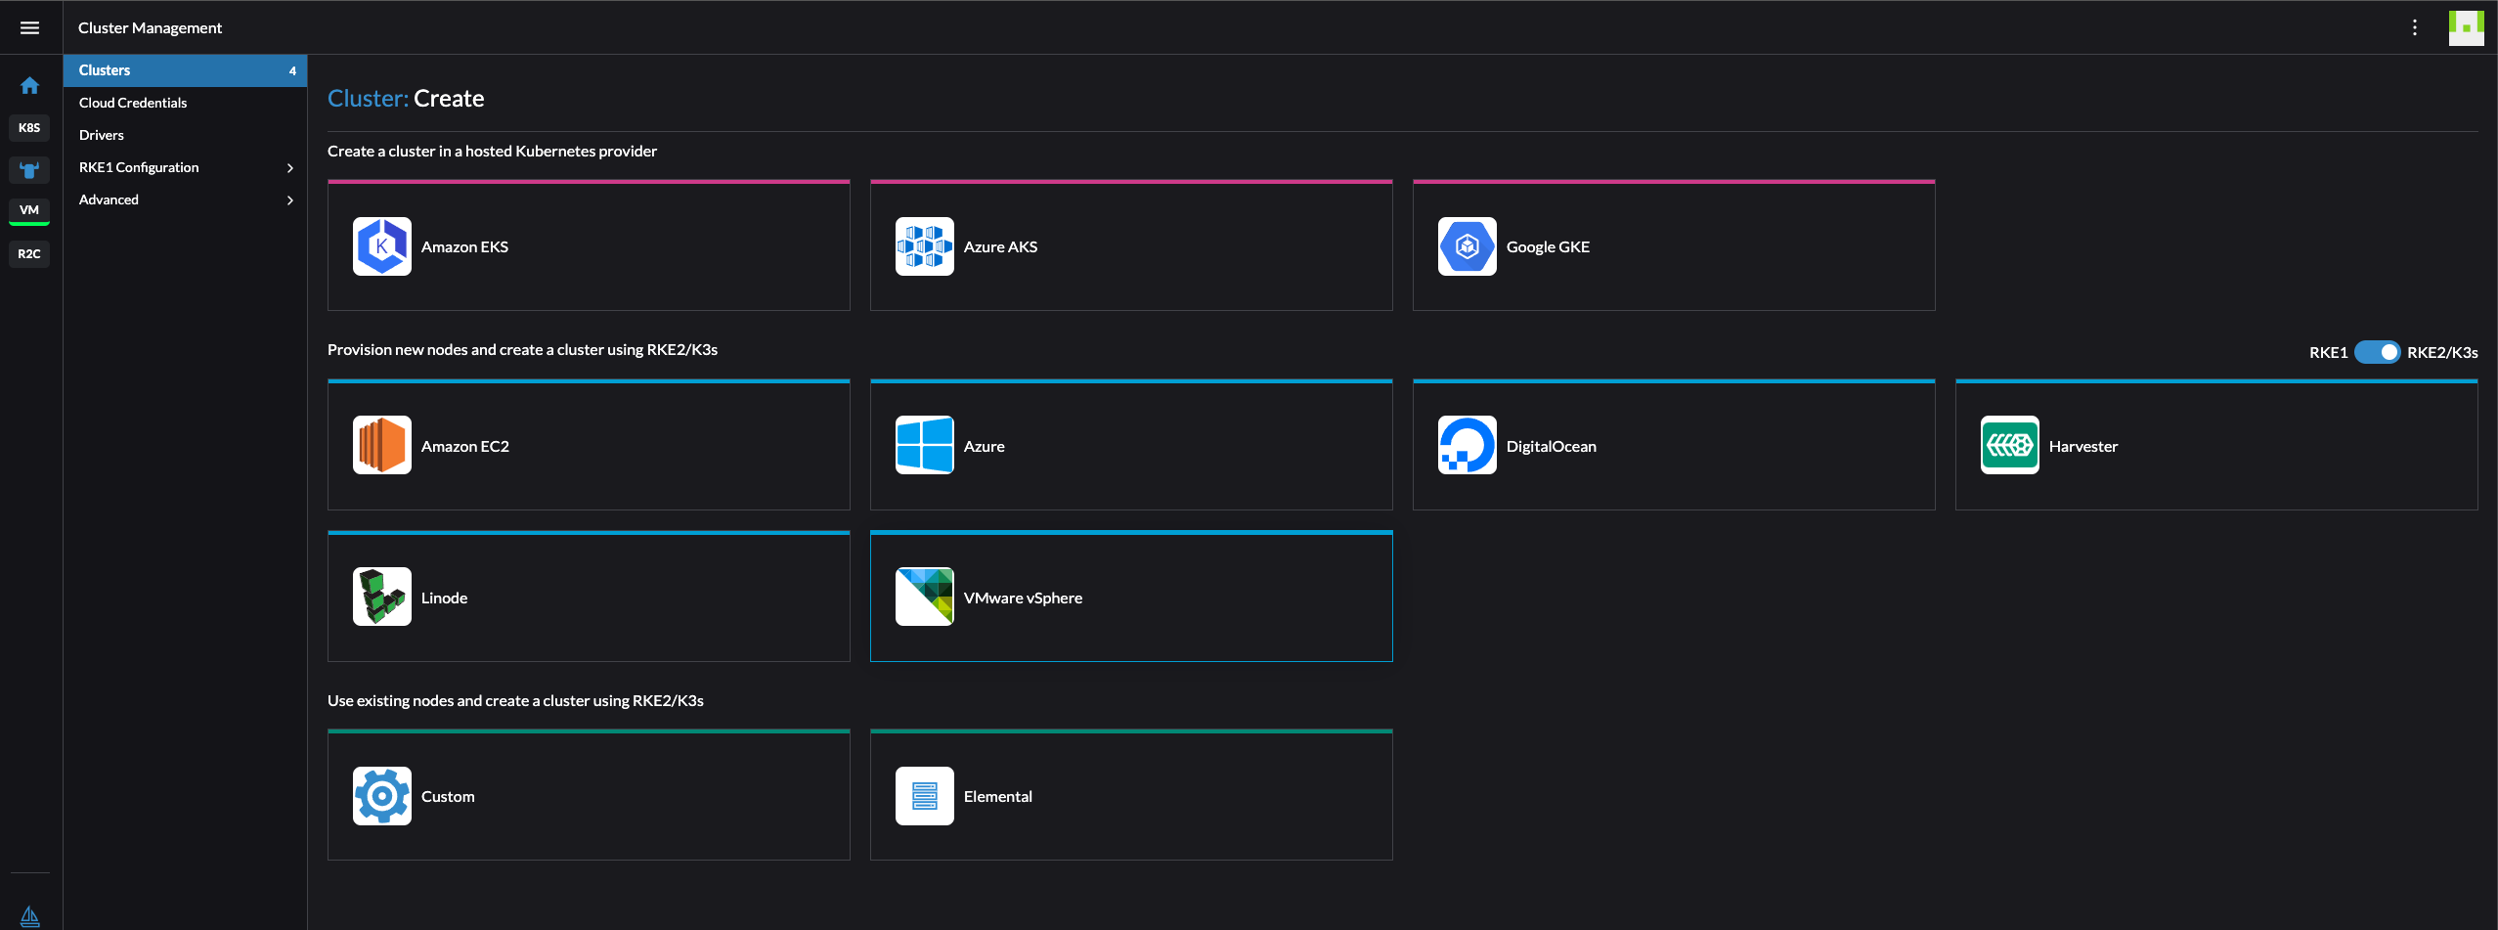
Task: Expand the Advanced section chevron
Action: tap(290, 200)
